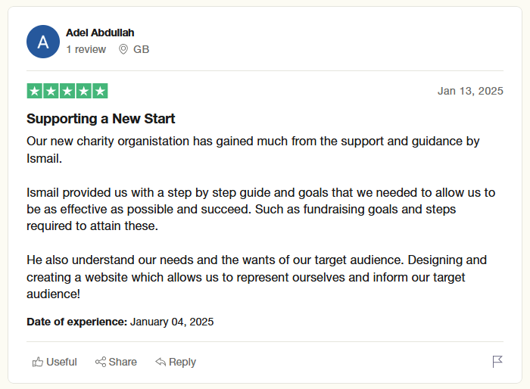
Task: Flag this review with flag icon
Action: [497, 362]
